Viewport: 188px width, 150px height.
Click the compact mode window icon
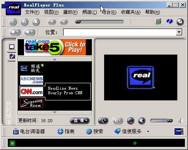180,22
